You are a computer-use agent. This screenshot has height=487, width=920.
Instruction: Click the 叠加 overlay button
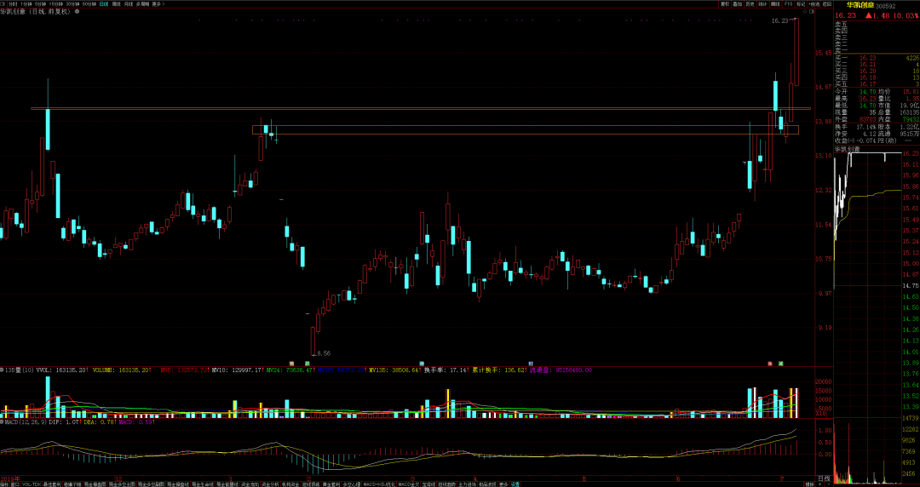[738, 4]
